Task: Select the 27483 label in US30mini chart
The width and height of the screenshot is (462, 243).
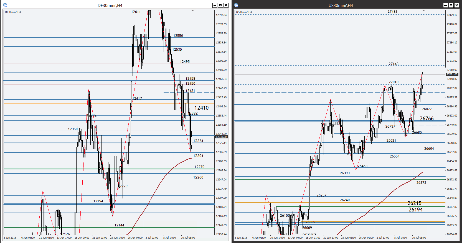Action: click(x=392, y=12)
